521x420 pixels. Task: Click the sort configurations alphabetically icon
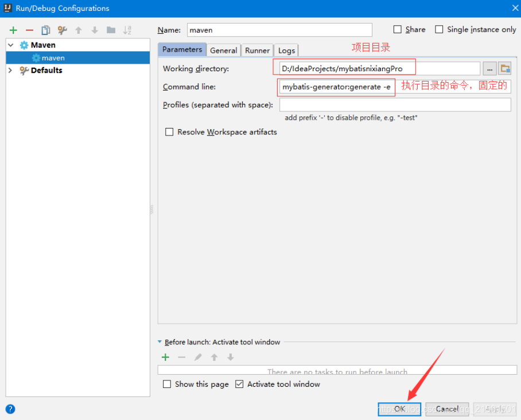(x=127, y=30)
